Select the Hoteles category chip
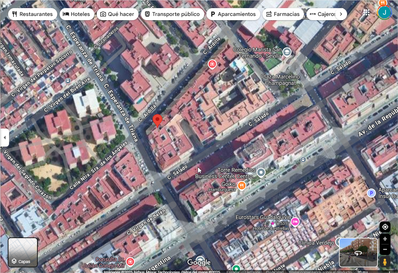Viewport: 398px width, 273px height. (x=77, y=14)
